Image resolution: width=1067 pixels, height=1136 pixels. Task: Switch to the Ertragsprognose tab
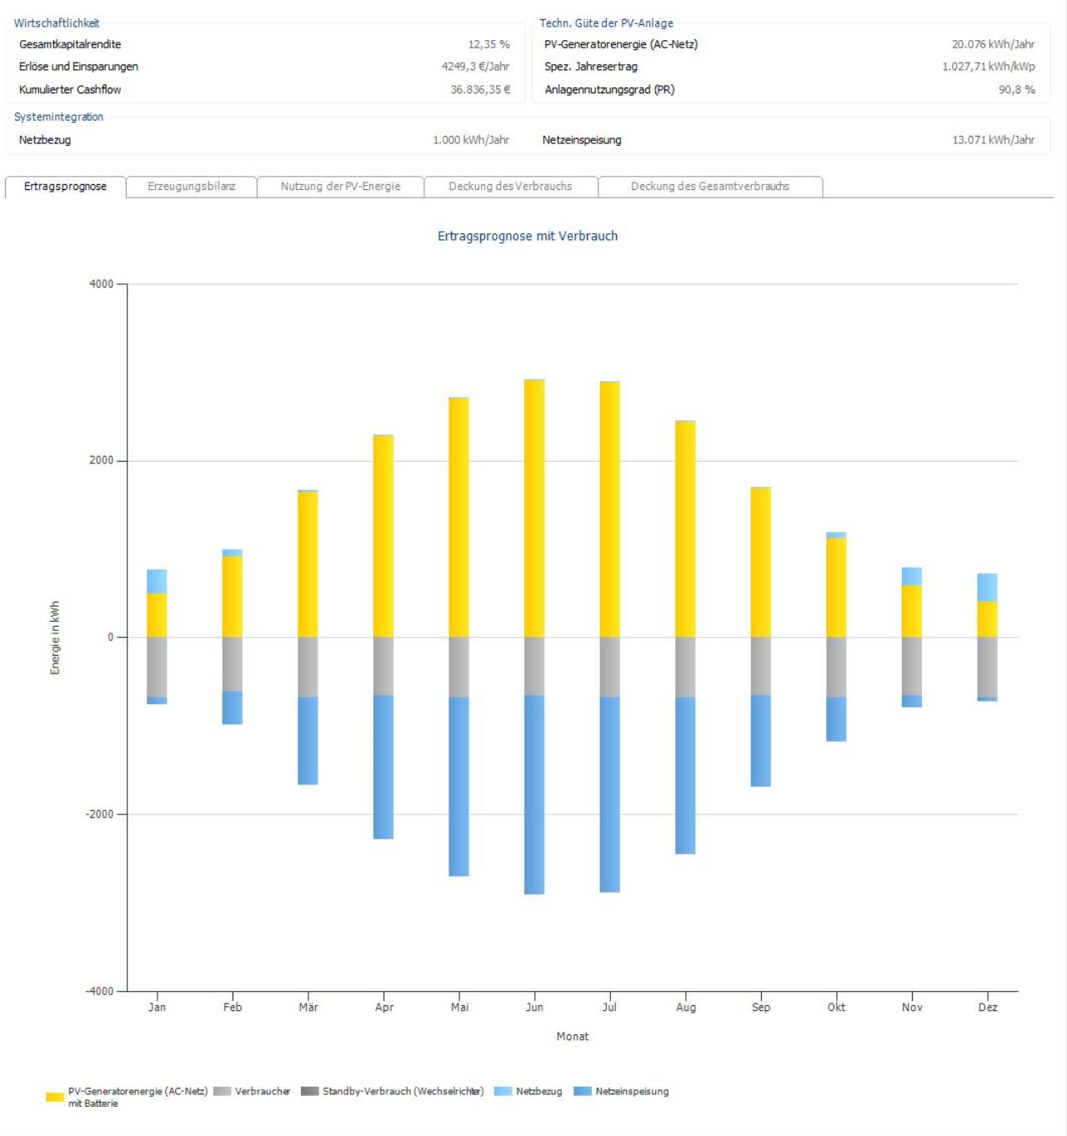(x=65, y=187)
